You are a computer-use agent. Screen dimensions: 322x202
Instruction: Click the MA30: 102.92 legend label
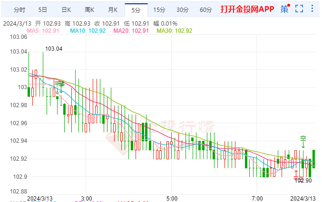coord(175,31)
